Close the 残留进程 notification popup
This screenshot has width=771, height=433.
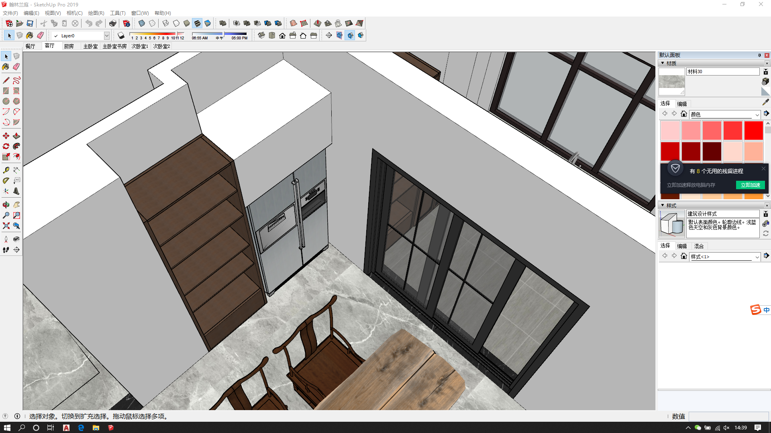point(763,169)
